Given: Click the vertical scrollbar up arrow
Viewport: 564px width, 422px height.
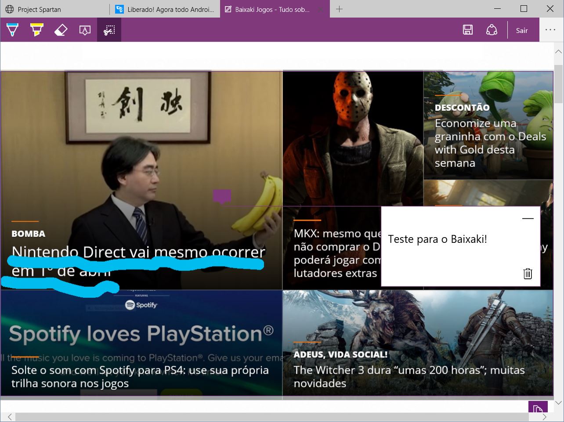Looking at the screenshot, I should click(x=558, y=52).
